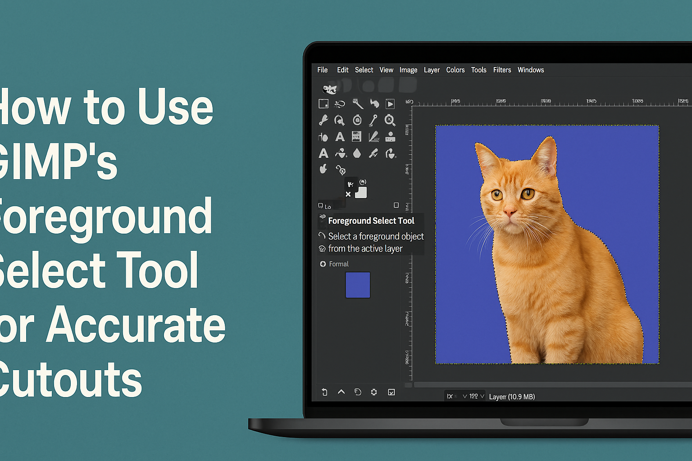Image resolution: width=692 pixels, height=461 pixels.
Task: Select the letter A icon beside floppy disk
Action: (x=340, y=136)
